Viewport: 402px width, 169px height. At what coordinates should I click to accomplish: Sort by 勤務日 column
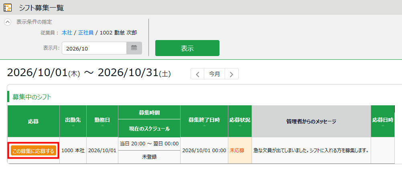(x=102, y=121)
